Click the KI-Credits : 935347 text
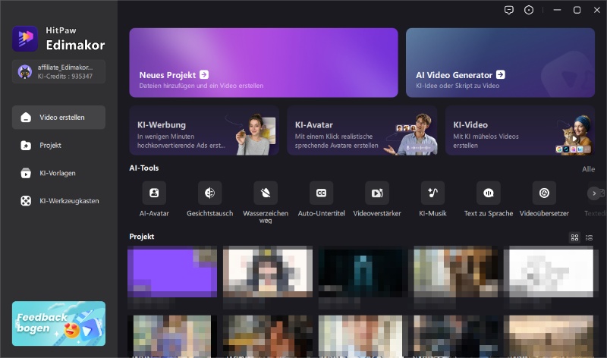The width and height of the screenshot is (607, 358). pos(65,77)
